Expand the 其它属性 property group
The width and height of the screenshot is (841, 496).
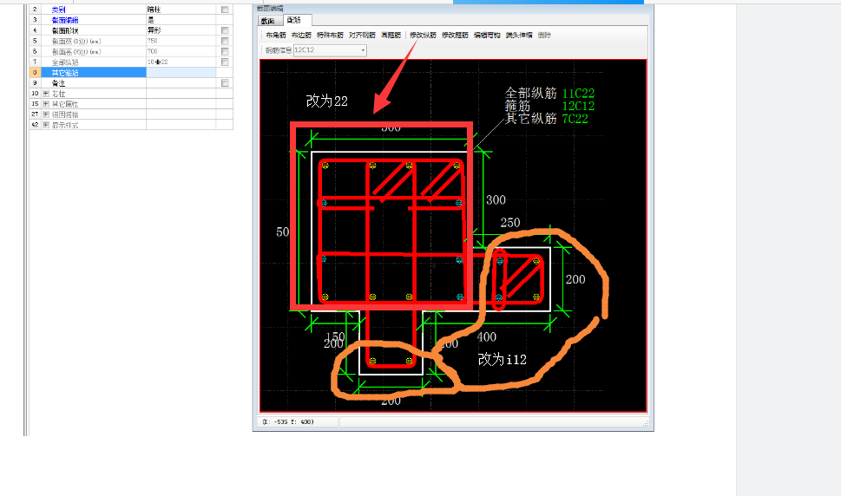tap(46, 104)
